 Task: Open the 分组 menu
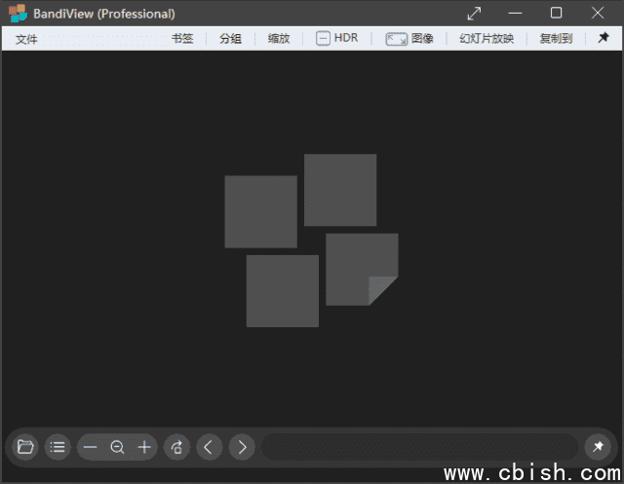coord(230,39)
